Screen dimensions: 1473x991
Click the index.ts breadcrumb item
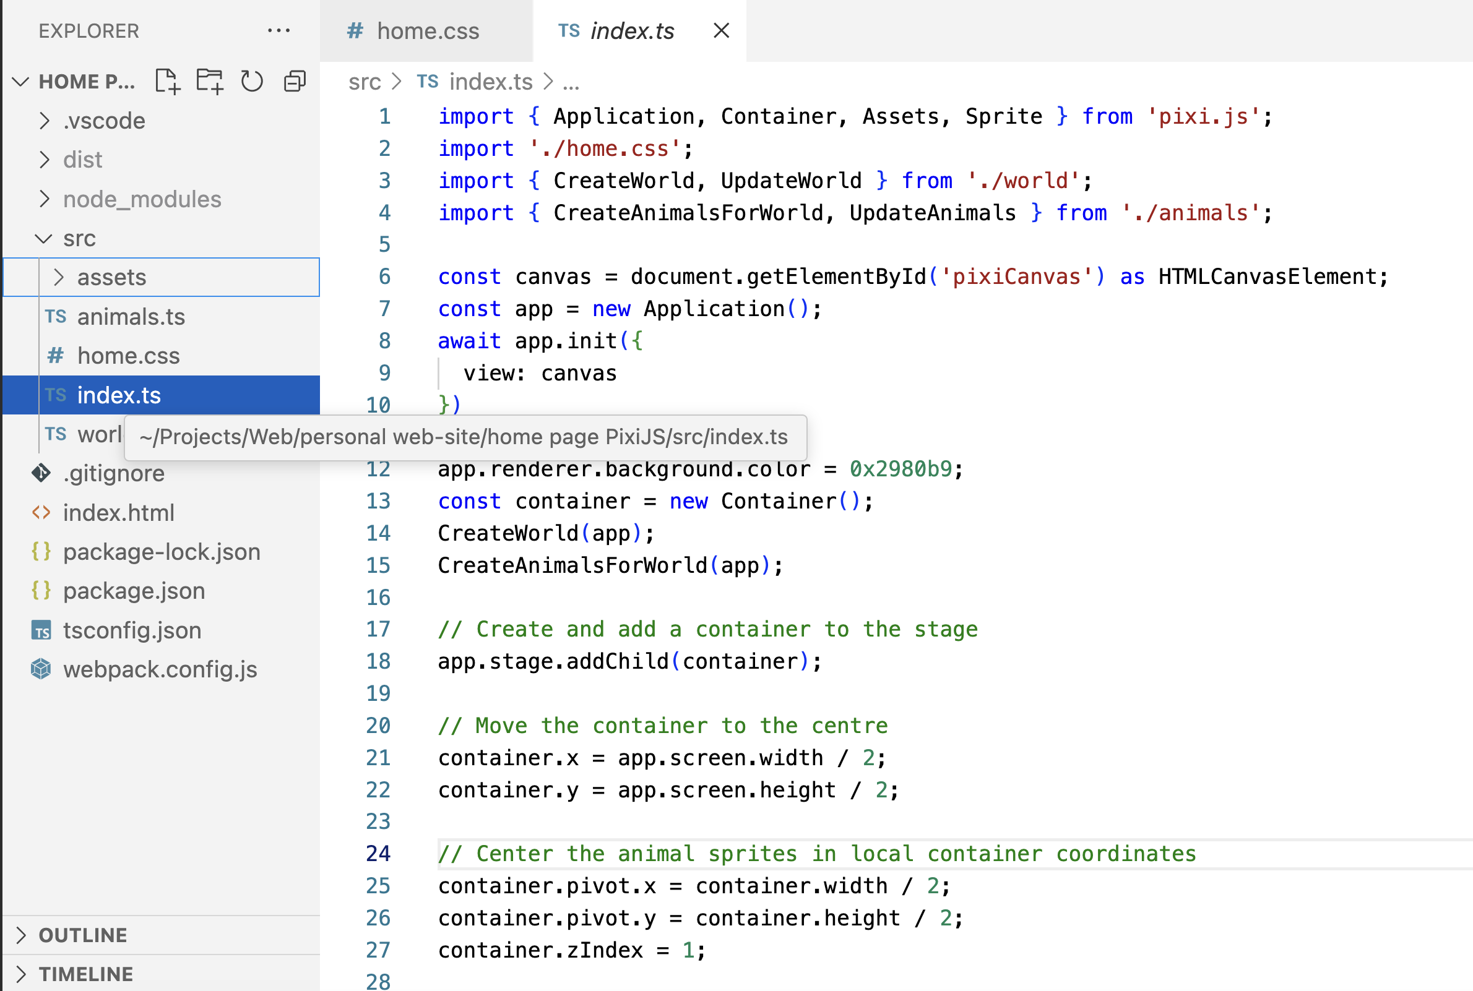coord(490,82)
